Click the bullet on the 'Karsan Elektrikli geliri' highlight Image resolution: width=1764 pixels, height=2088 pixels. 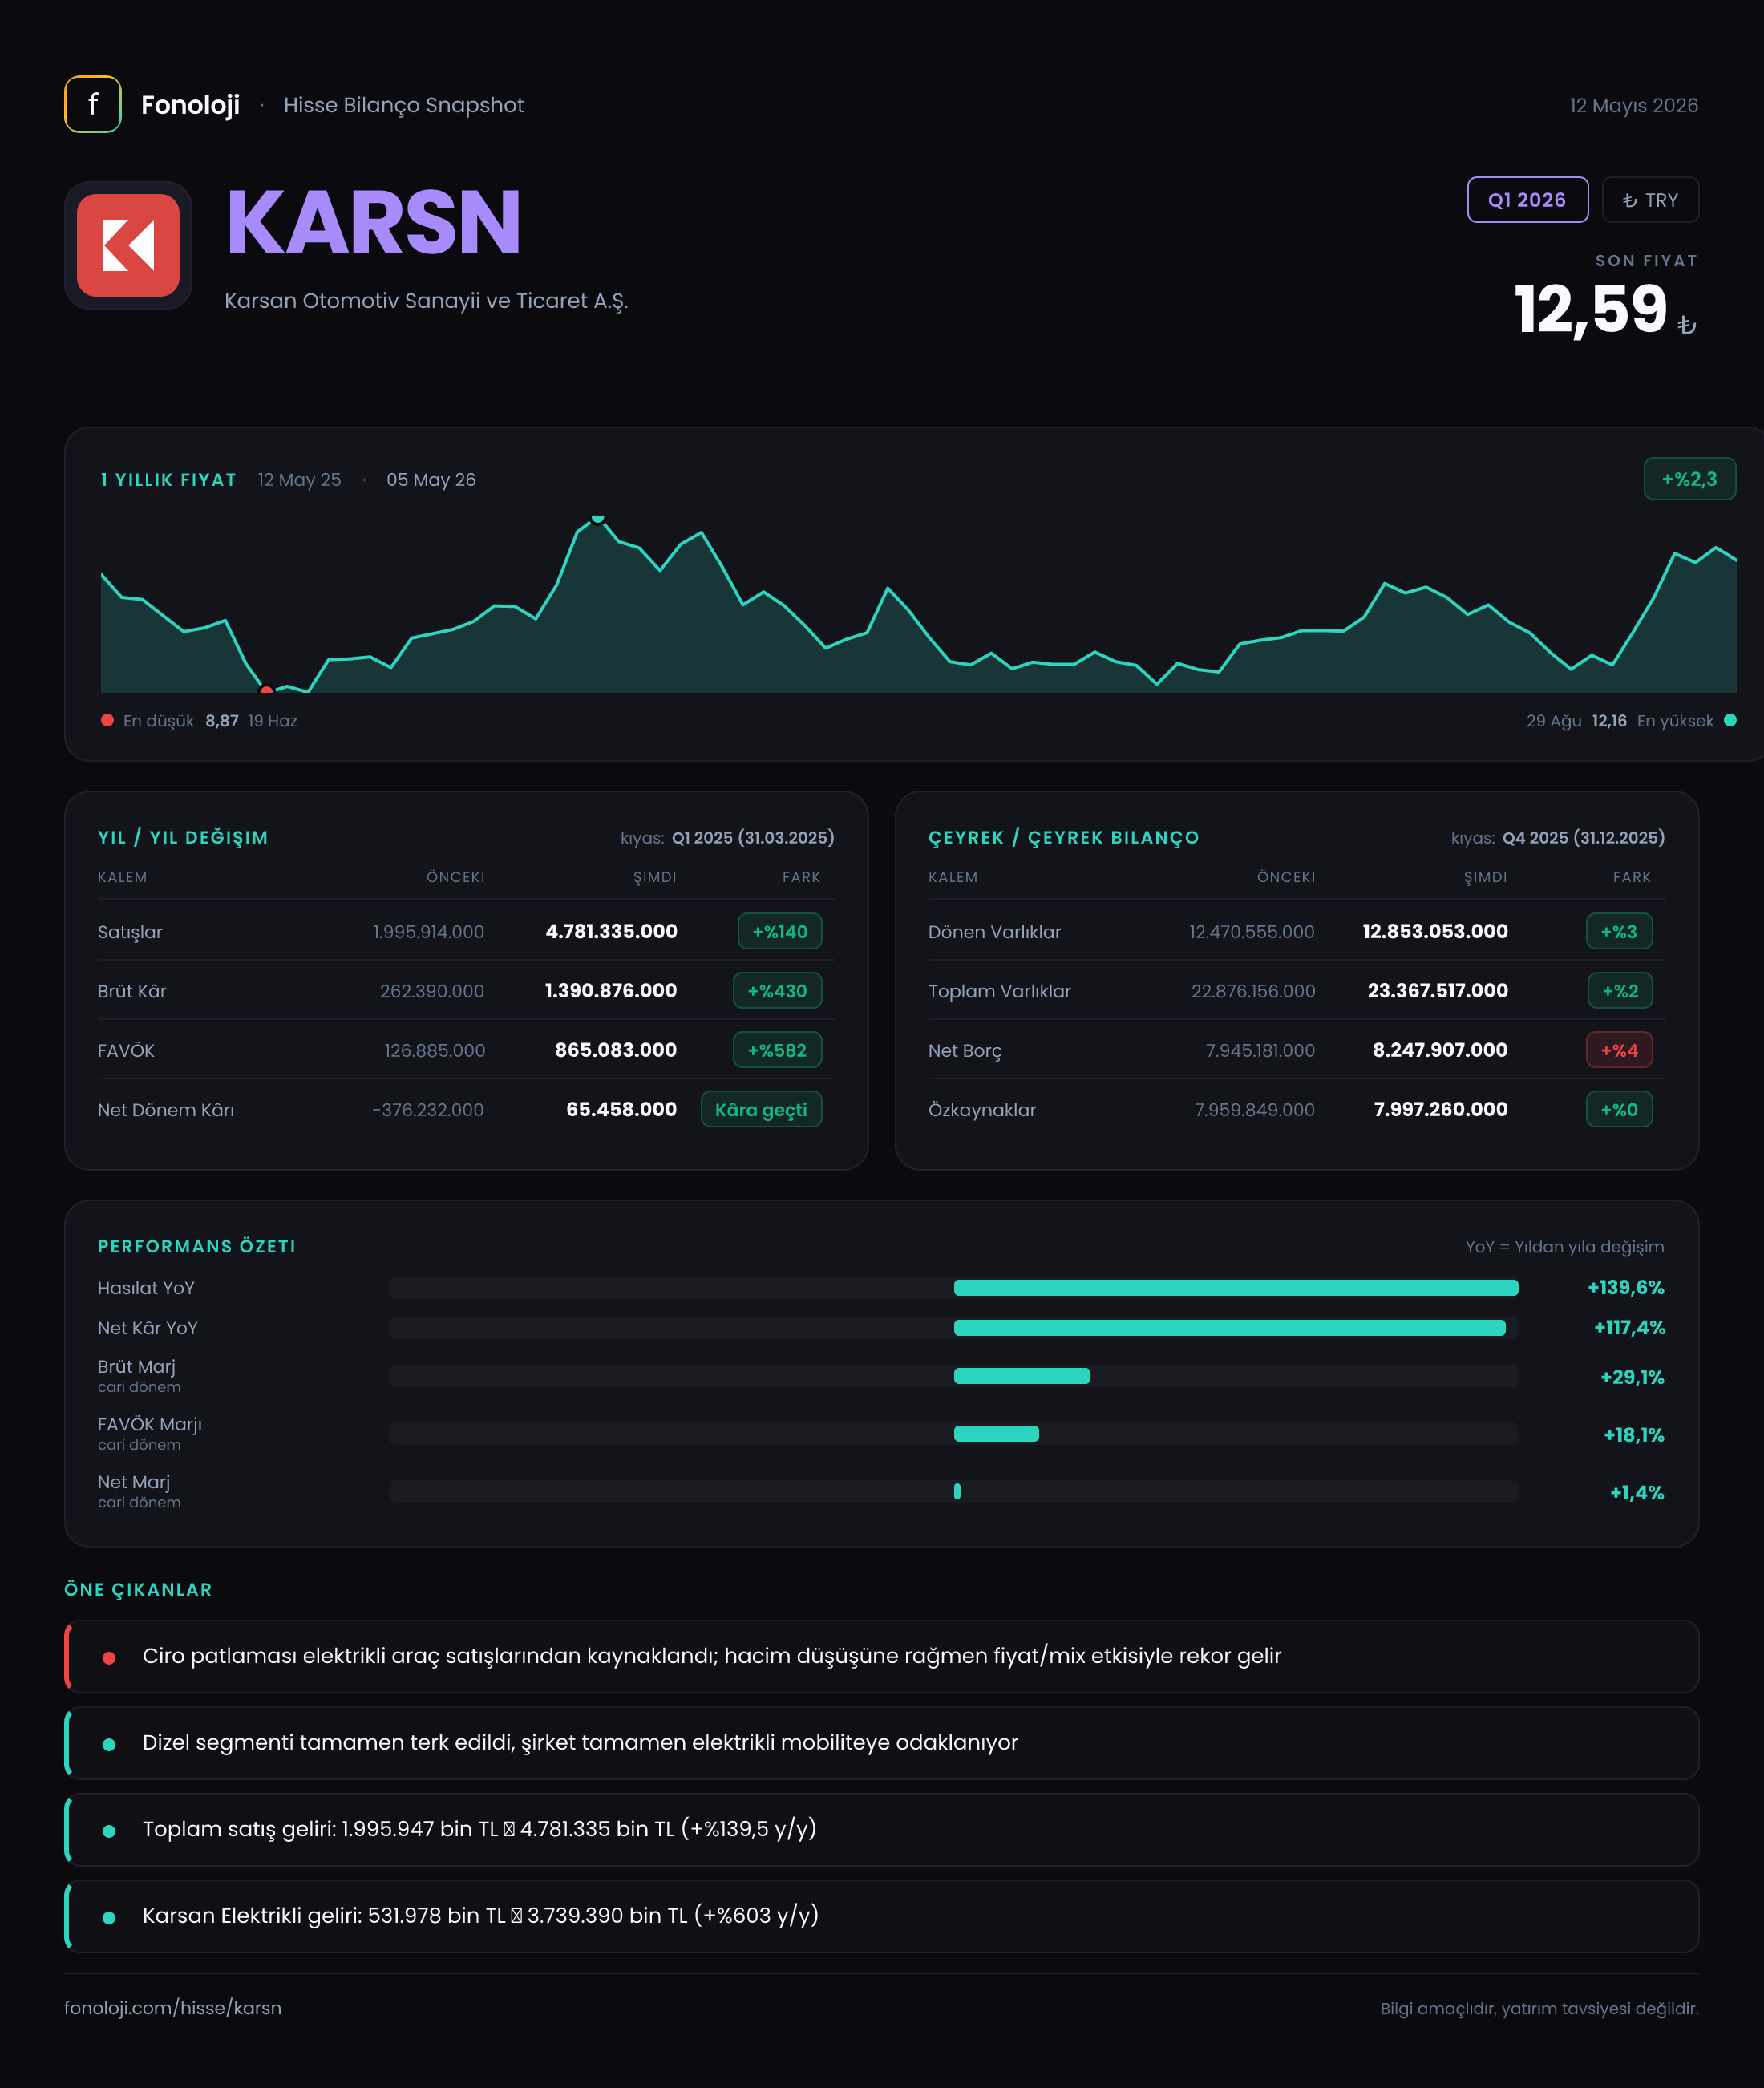109,1918
